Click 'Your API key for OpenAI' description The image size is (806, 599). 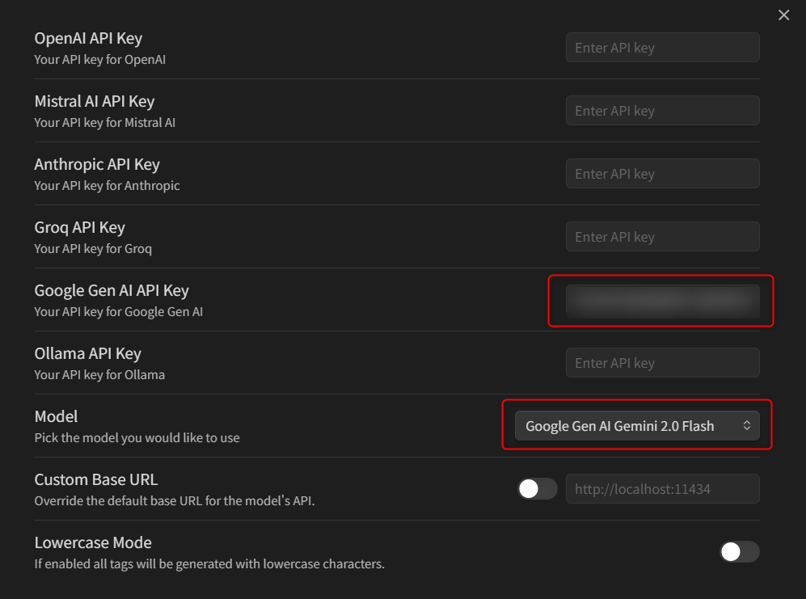pyautogui.click(x=100, y=60)
